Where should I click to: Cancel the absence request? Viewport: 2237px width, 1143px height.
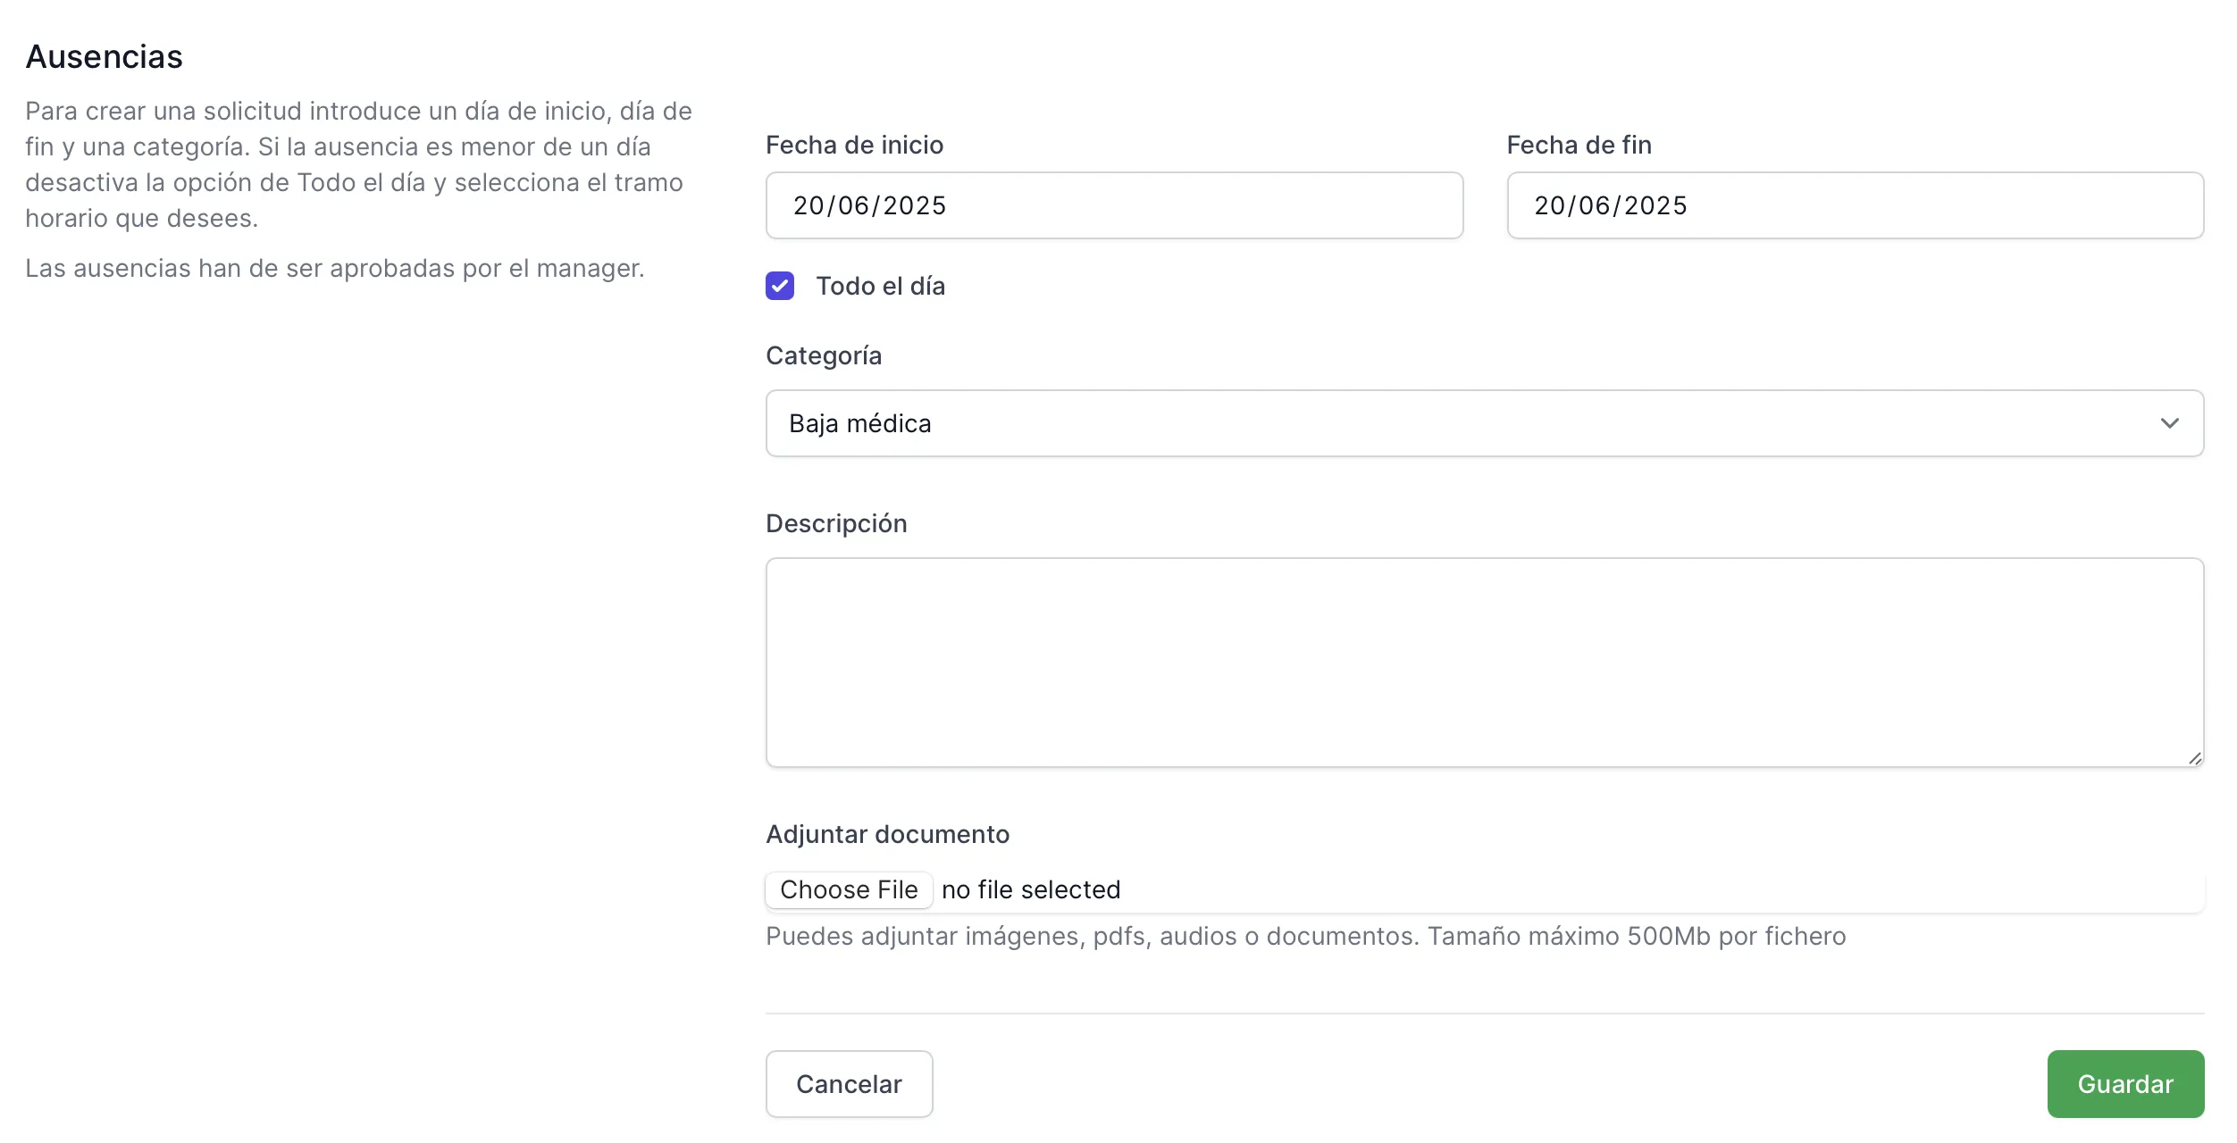coord(849,1083)
